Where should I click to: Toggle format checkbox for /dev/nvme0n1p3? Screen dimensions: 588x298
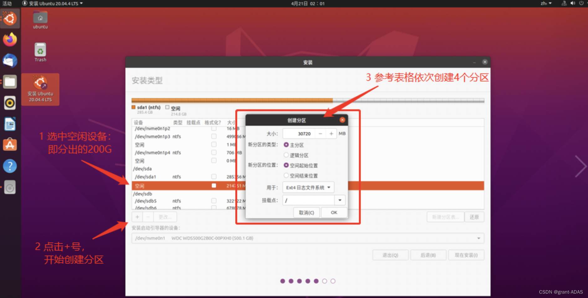coord(214,137)
